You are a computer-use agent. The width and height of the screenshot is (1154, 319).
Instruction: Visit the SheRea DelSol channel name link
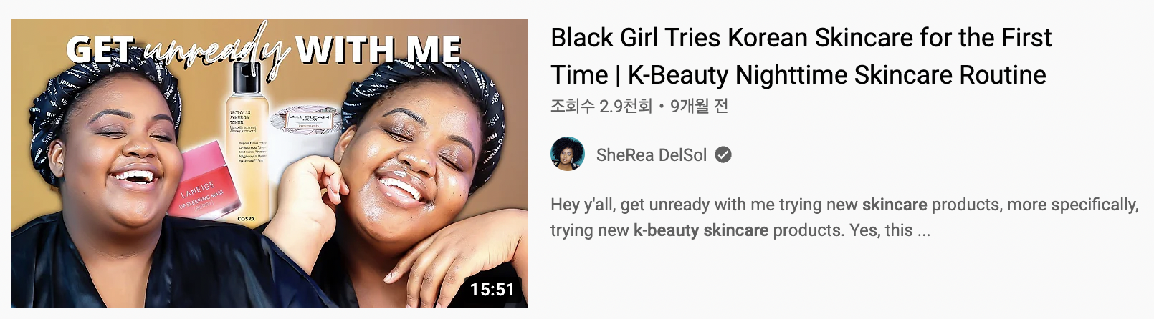pos(652,154)
